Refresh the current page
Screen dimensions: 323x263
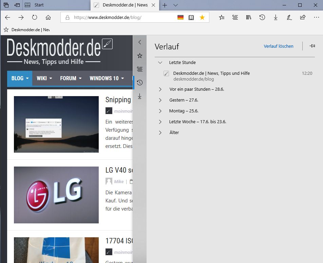click(35, 18)
